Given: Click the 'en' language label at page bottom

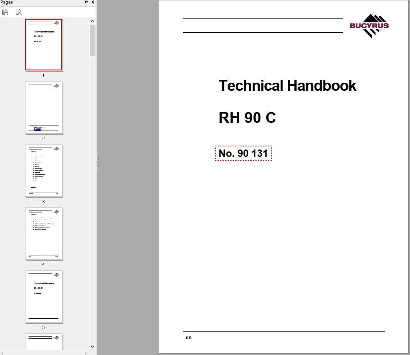Looking at the screenshot, I should pyautogui.click(x=189, y=337).
